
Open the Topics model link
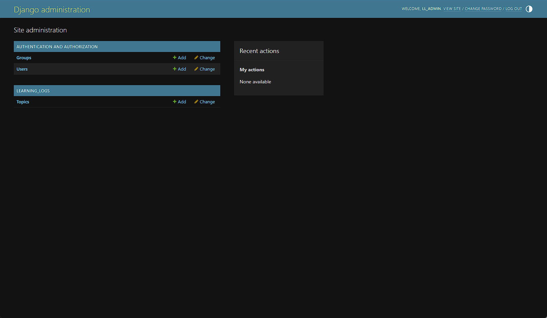(x=23, y=102)
